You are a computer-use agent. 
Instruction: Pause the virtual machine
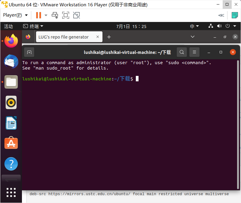tap(38, 15)
